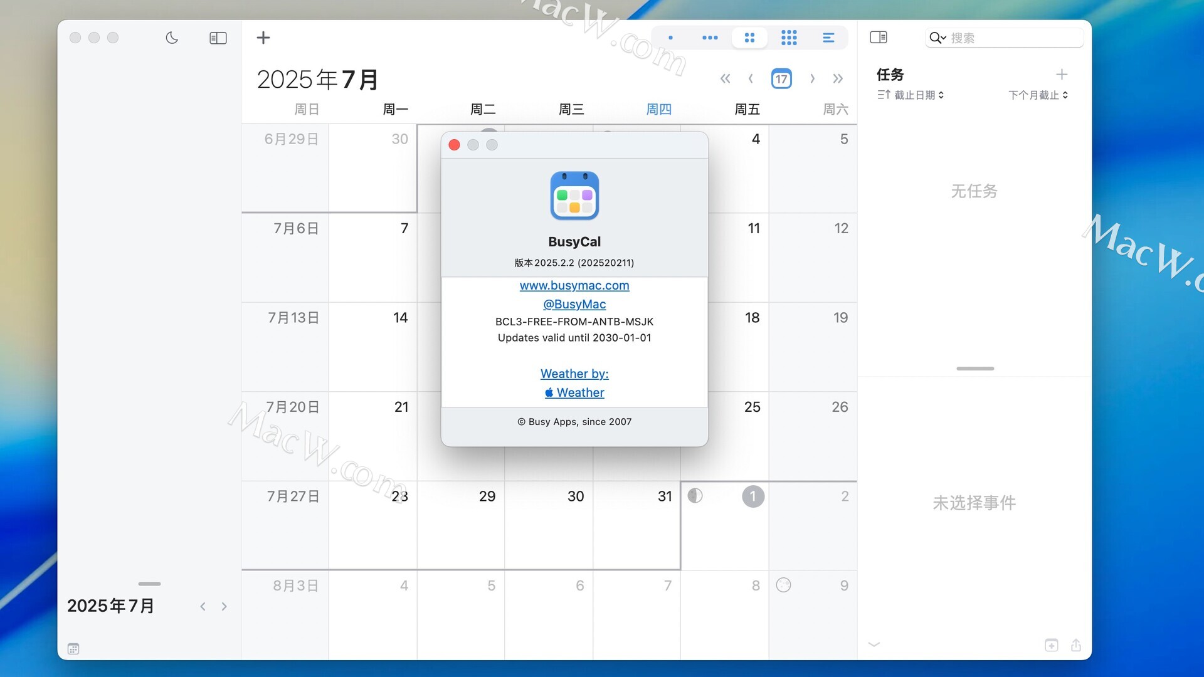This screenshot has height=677, width=1204.
Task: Click the sidebar divider handle above mini calendar
Action: (x=149, y=584)
